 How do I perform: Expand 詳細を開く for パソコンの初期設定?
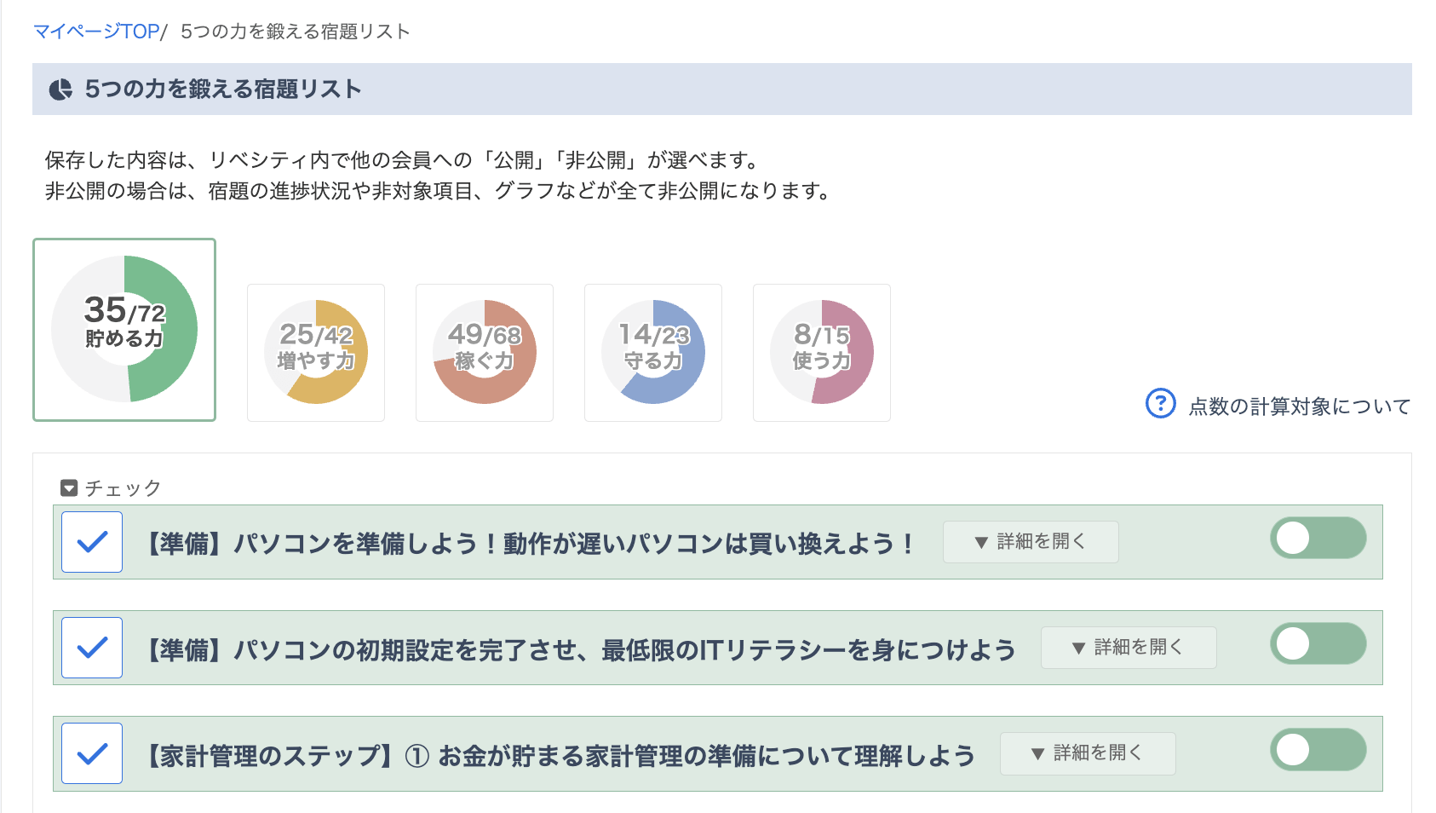(1129, 648)
